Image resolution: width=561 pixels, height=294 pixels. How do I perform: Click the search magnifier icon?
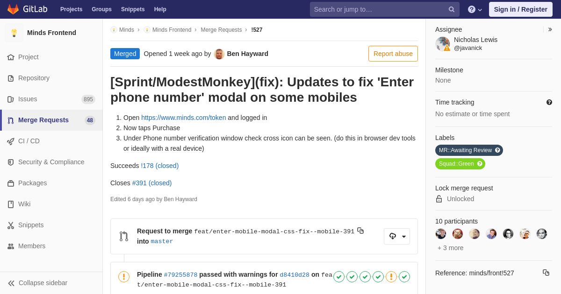[452, 9]
